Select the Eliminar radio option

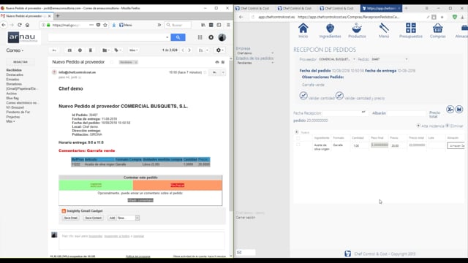[x=448, y=126]
